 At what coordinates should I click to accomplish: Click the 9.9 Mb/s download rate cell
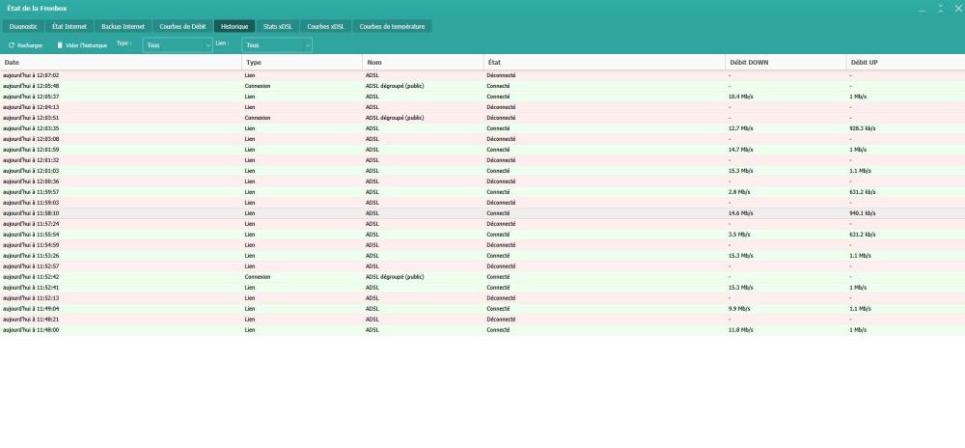tap(739, 309)
